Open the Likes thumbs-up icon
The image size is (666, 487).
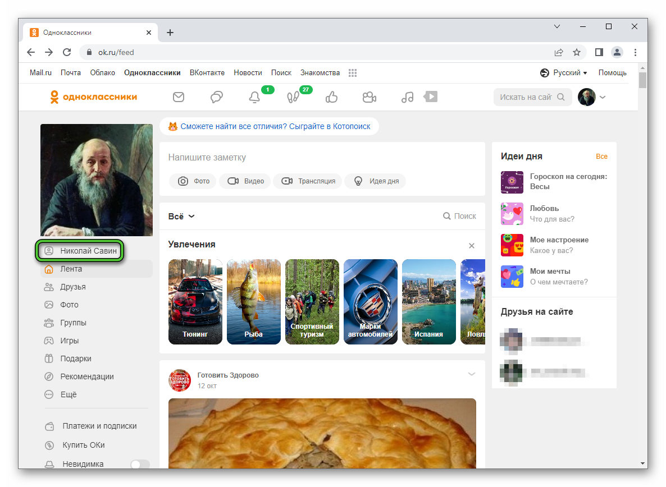(331, 97)
